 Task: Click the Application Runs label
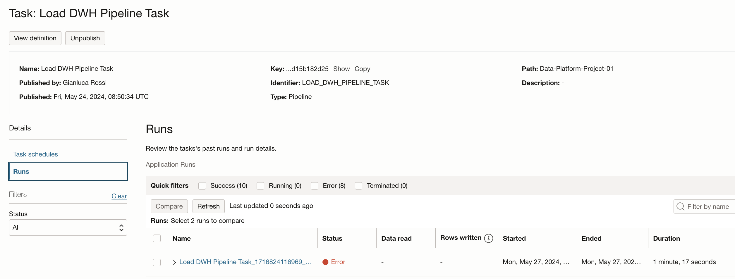tap(170, 164)
